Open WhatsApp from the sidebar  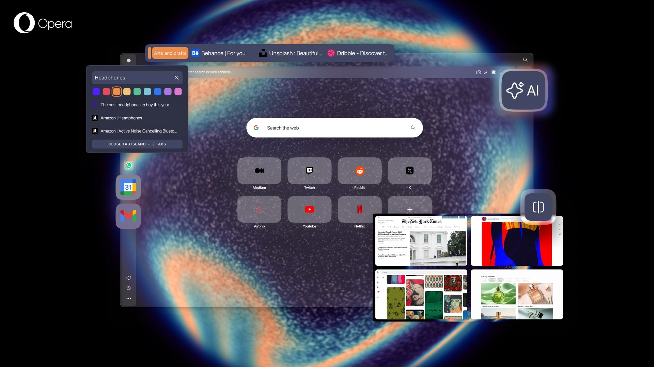click(128, 165)
